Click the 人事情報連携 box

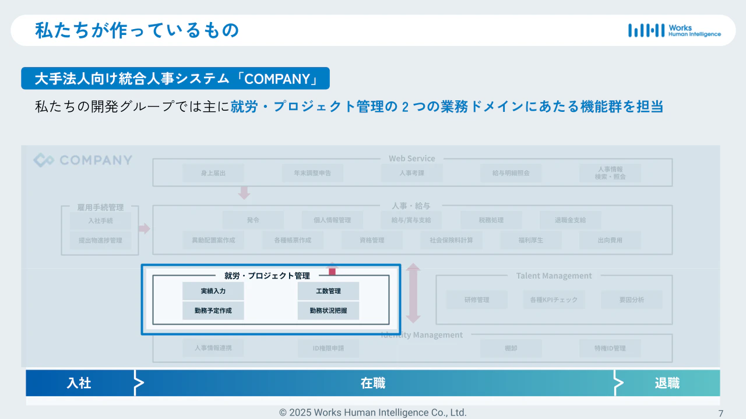(213, 348)
